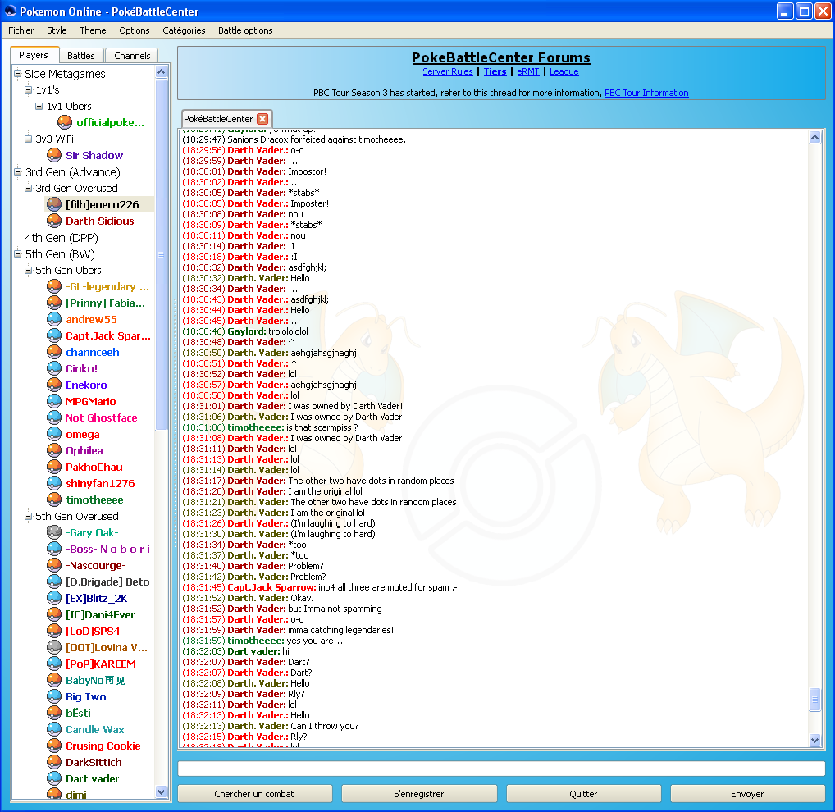Click the Poké Ball icon beside PakhoChau

(x=54, y=467)
